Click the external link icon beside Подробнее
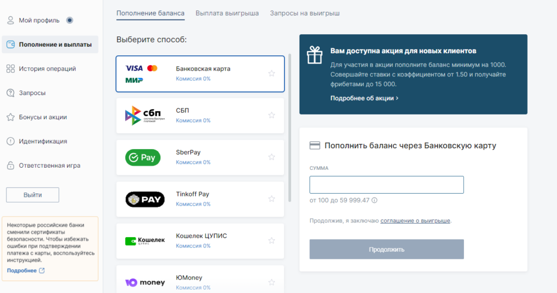This screenshot has height=293, width=557. 41,270
